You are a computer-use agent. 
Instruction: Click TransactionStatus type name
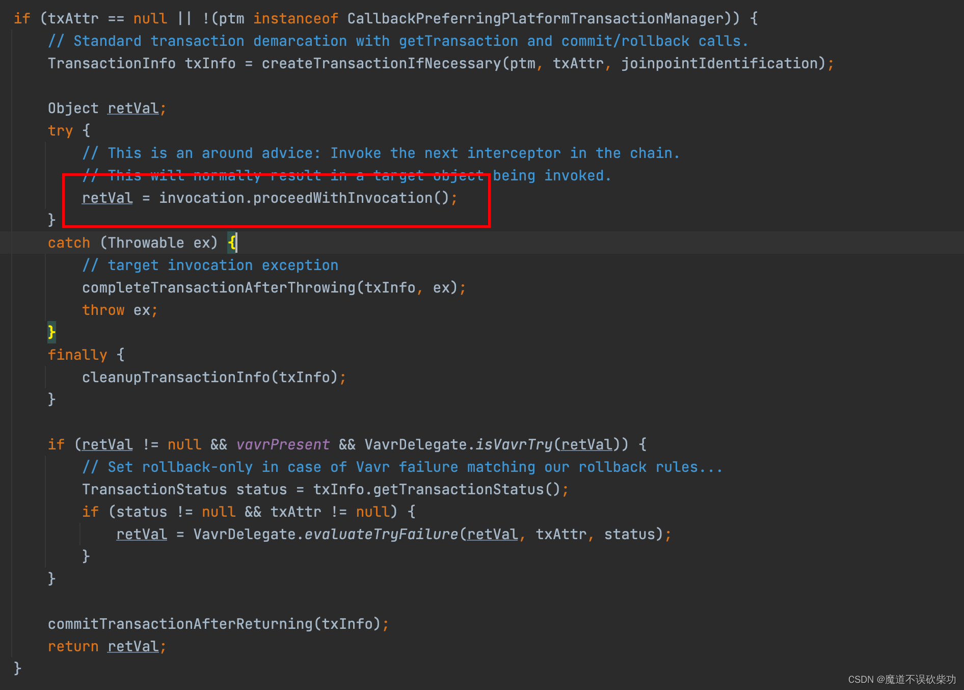point(155,490)
